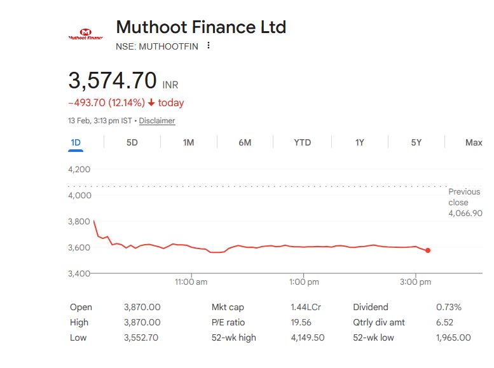Open the 5Y chart tab
Image resolution: width=494 pixels, height=368 pixels.
point(416,142)
